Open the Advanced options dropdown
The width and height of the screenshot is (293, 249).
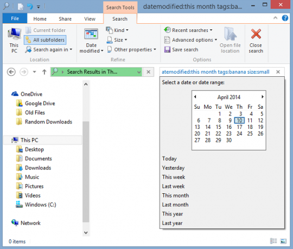pyautogui.click(x=190, y=40)
